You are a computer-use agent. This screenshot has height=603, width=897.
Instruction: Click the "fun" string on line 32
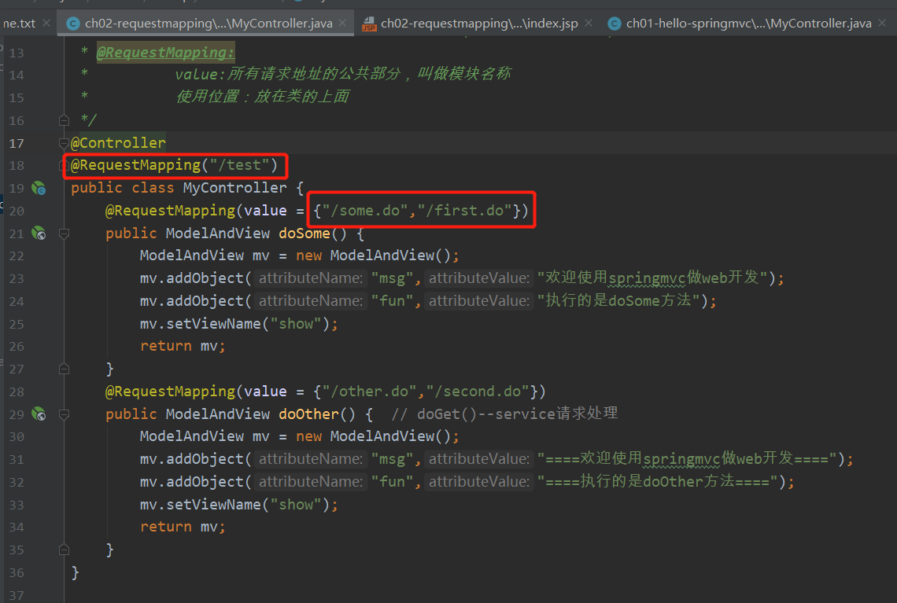(392, 482)
